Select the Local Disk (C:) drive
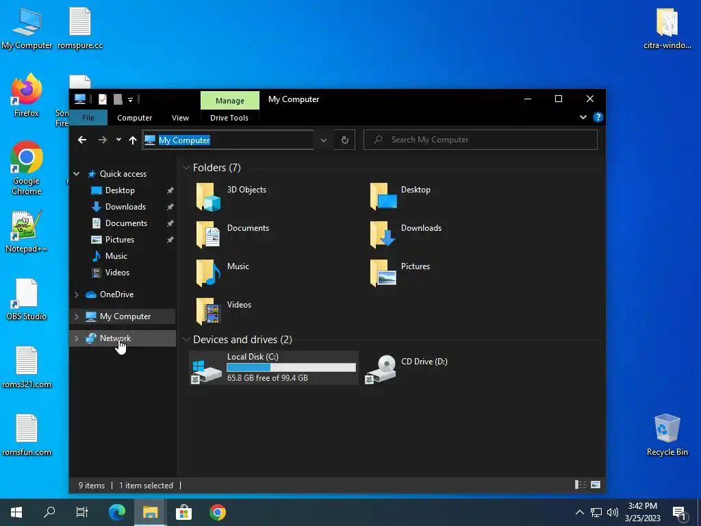This screenshot has height=526, width=701. [274, 368]
